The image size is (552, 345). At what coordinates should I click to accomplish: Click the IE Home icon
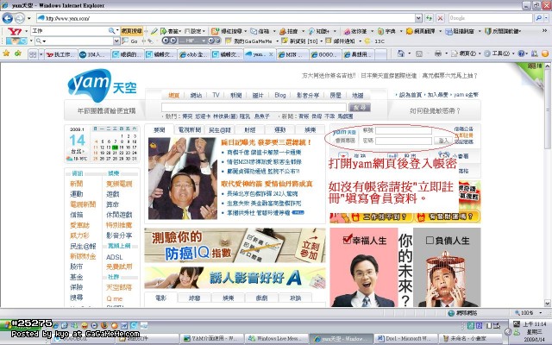[x=400, y=53]
